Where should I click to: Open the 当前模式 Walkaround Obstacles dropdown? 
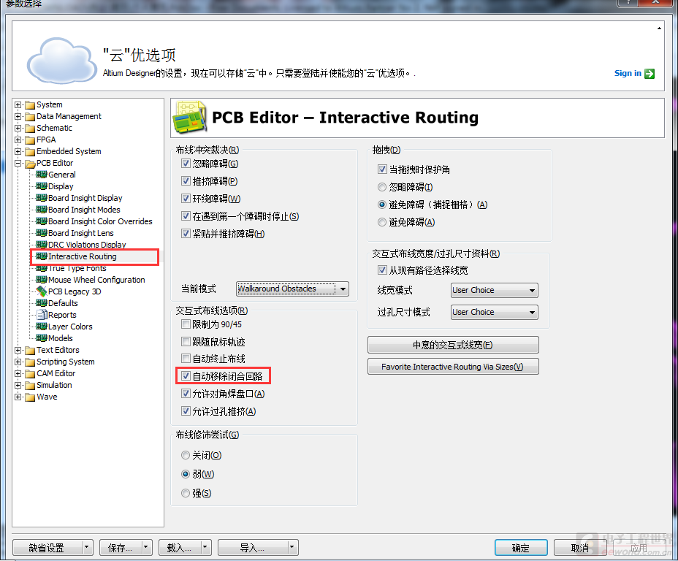[x=343, y=289]
